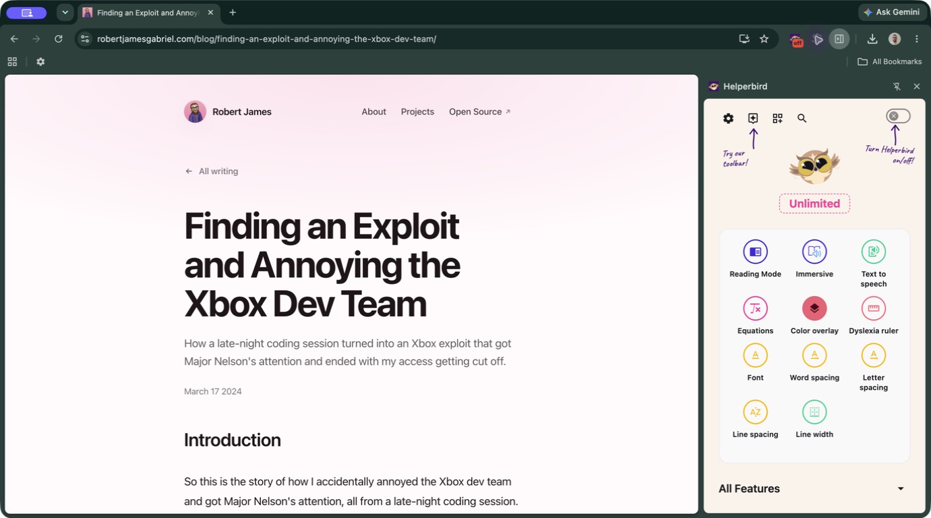
Task: Click the purple pill button in the tab strip
Action: (26, 12)
